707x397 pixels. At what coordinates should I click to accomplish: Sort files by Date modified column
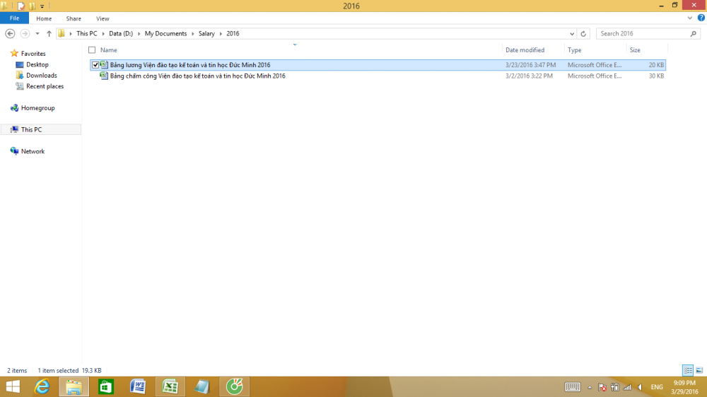[x=525, y=50]
